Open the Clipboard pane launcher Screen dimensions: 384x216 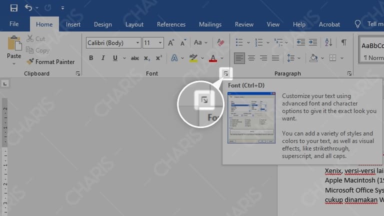point(78,73)
